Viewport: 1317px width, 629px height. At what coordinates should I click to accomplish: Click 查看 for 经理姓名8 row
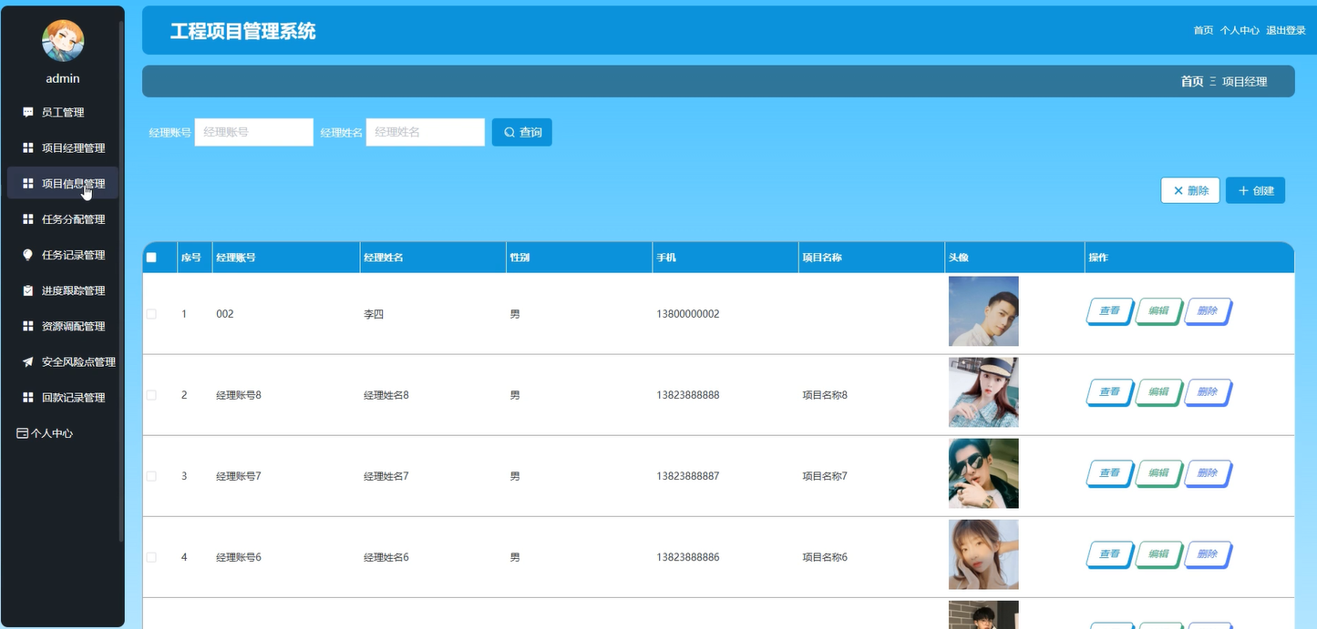(1110, 392)
